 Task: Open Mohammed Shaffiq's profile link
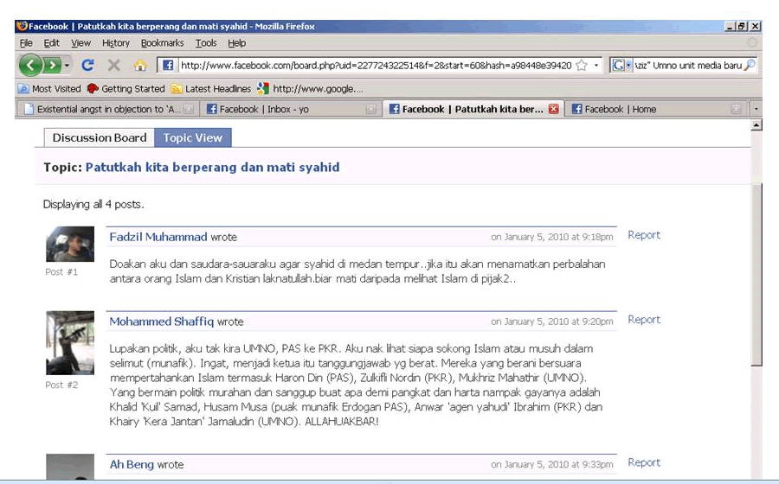coord(162,322)
